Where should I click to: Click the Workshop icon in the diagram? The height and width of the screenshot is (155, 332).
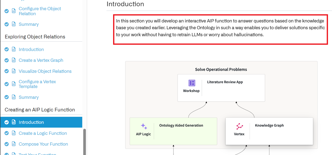click(192, 83)
